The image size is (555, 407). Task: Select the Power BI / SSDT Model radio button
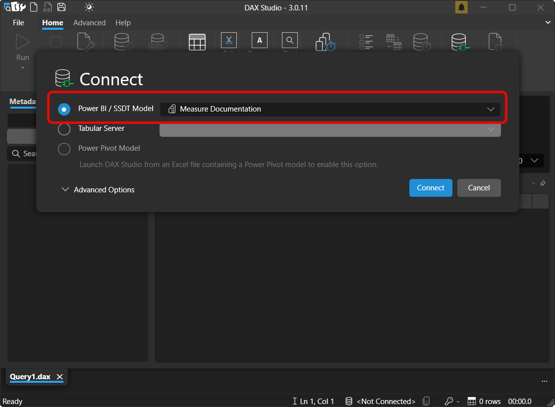(64, 109)
